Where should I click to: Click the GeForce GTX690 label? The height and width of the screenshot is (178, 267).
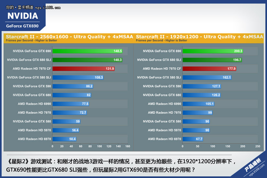pos(22,26)
